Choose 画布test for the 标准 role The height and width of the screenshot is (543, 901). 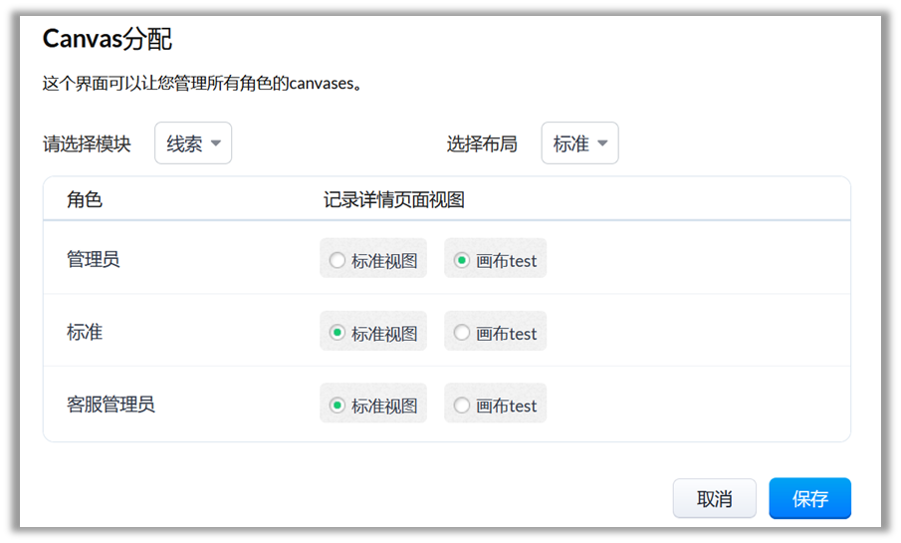click(462, 333)
